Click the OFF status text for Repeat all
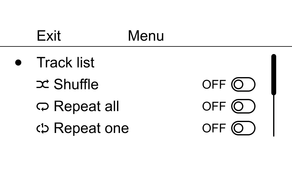The image size is (292, 170). [x=214, y=107]
